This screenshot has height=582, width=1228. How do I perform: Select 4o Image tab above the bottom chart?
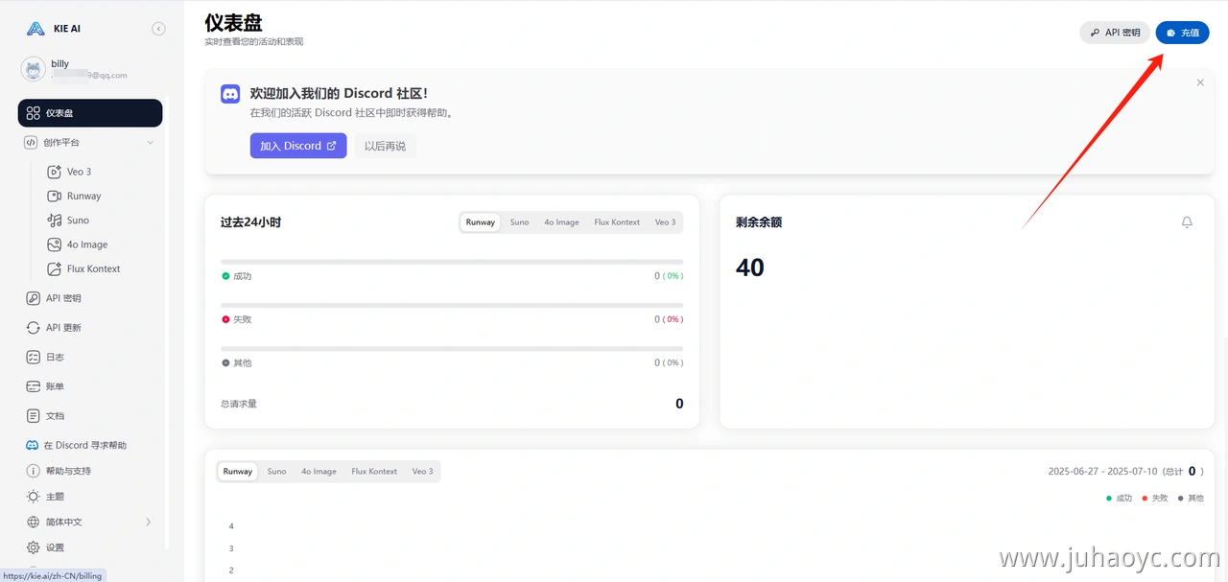point(319,472)
